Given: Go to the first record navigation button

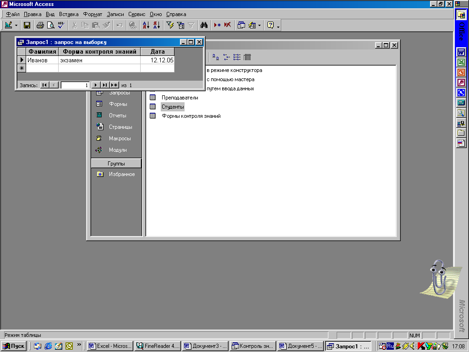Looking at the screenshot, I should [x=44, y=85].
